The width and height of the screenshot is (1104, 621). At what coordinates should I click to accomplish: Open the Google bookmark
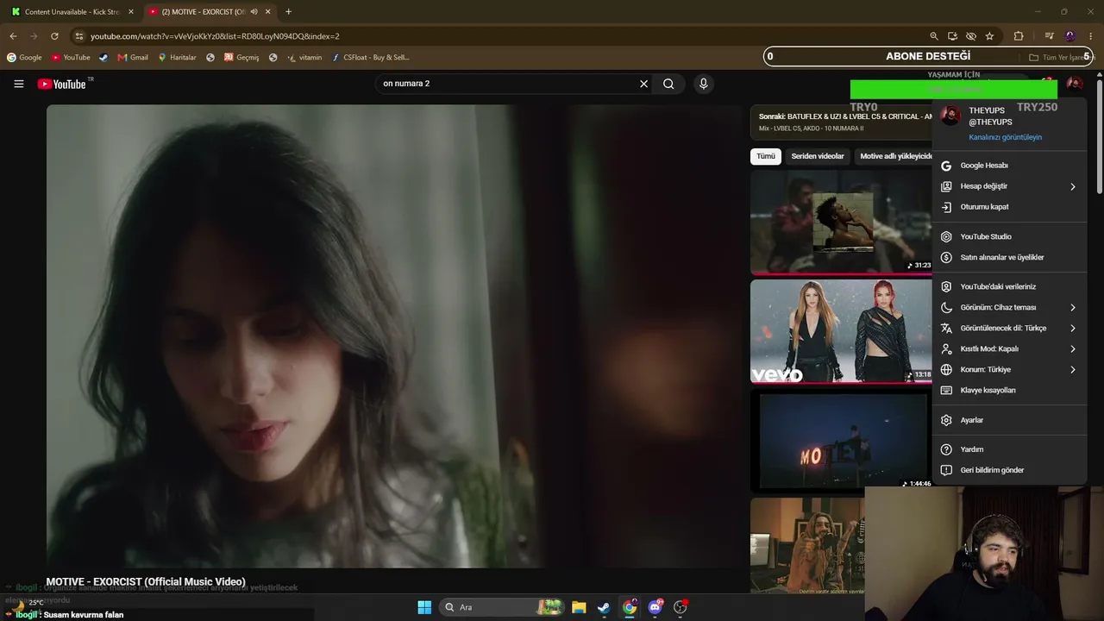coord(24,58)
